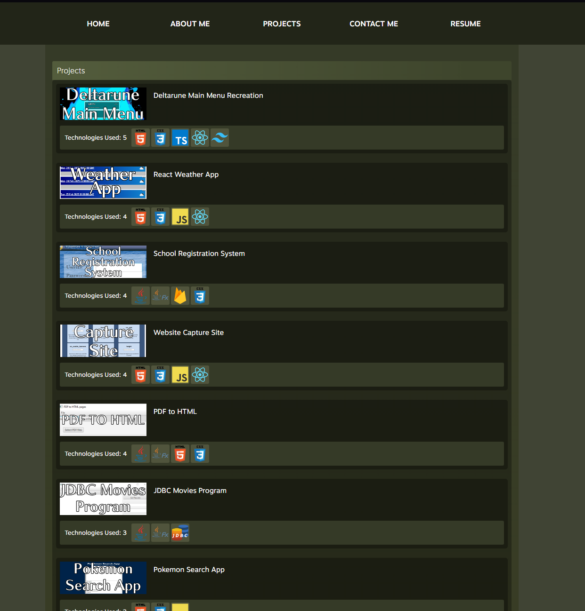Click the JavaScript icon in Website Capture Site
The image size is (585, 611).
(x=180, y=375)
